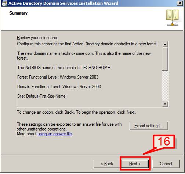Click the wizard icon in the title bar

tap(5, 3)
